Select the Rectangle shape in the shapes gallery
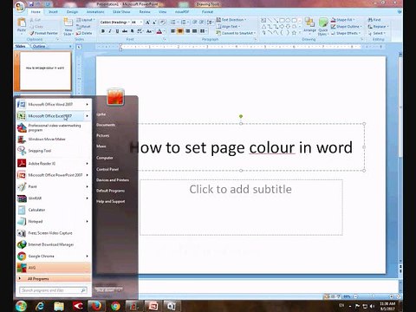Viewport: 416px width, 312px height. [x=283, y=20]
